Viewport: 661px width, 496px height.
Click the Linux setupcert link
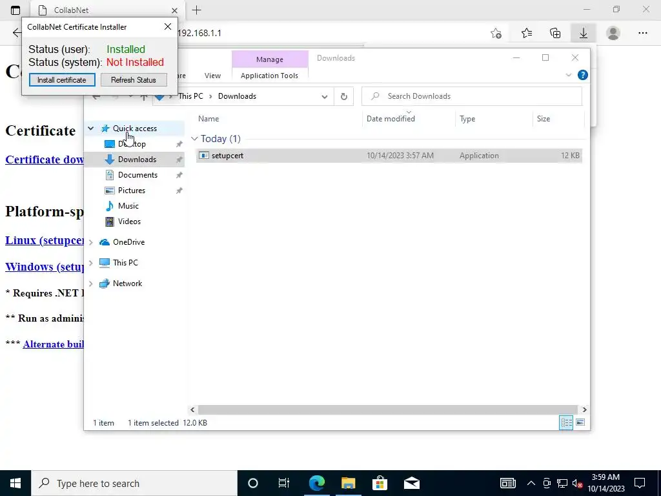(45, 240)
